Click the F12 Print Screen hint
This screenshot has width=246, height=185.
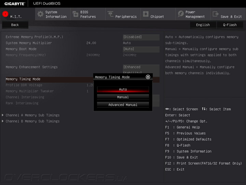(x=204, y=163)
